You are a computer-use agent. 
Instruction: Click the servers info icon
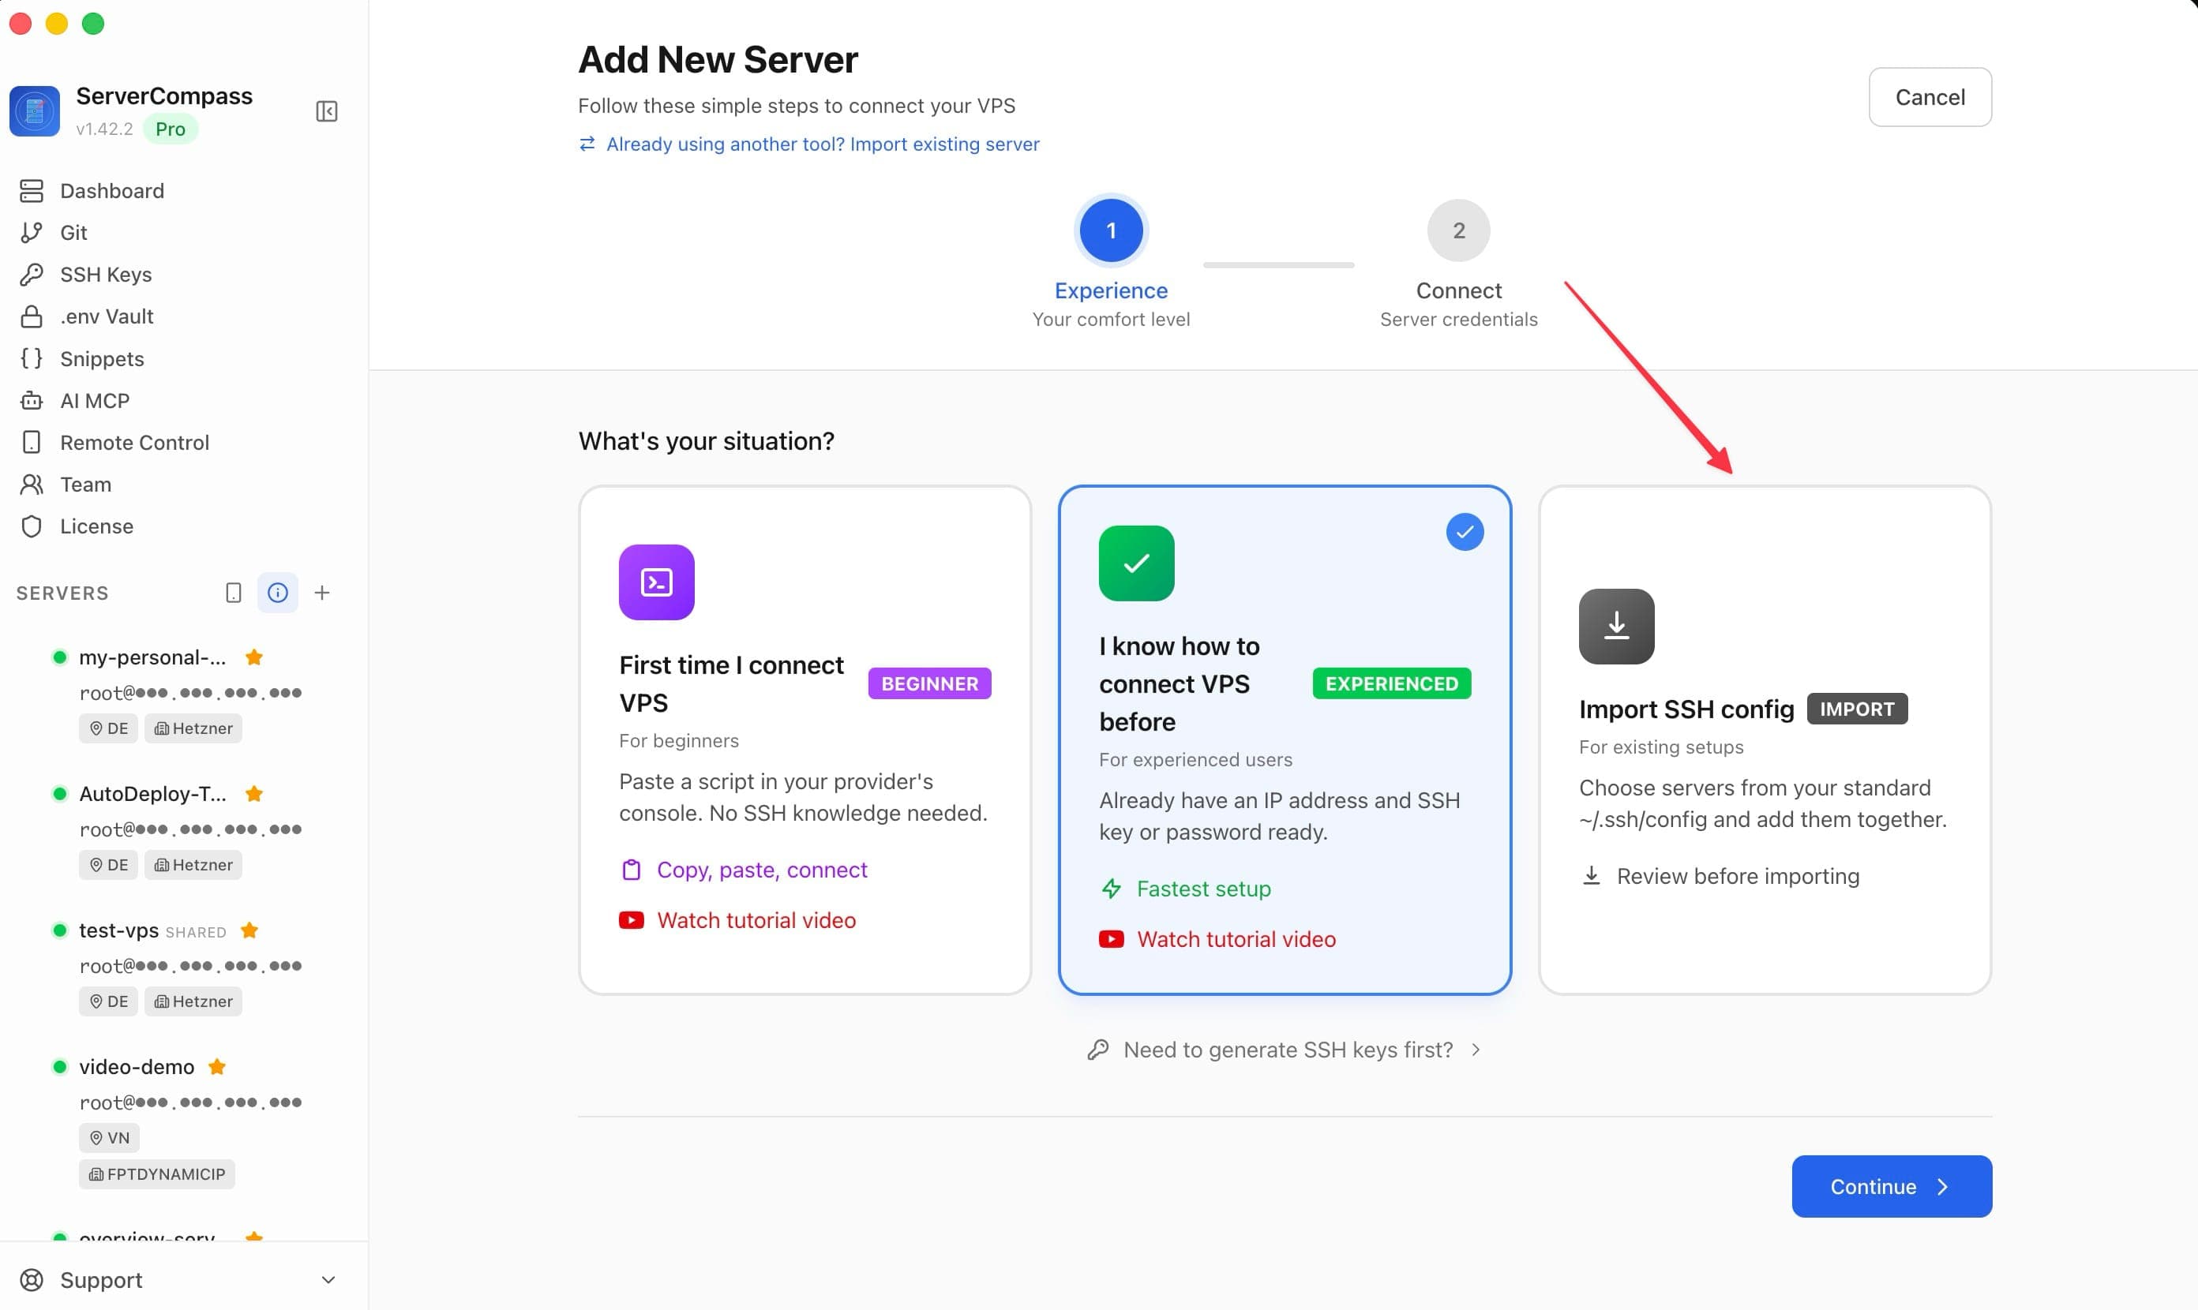click(x=277, y=593)
